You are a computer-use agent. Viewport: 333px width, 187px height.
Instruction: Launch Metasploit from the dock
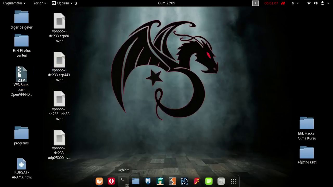148,181
